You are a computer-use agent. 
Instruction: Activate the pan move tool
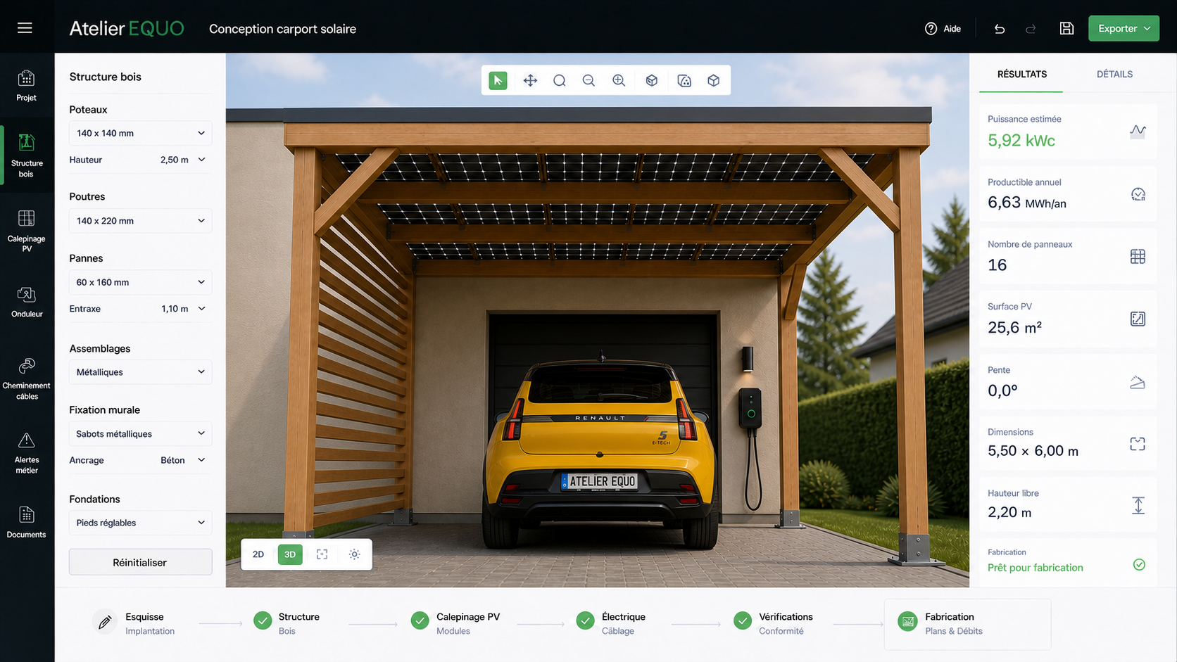click(x=530, y=80)
